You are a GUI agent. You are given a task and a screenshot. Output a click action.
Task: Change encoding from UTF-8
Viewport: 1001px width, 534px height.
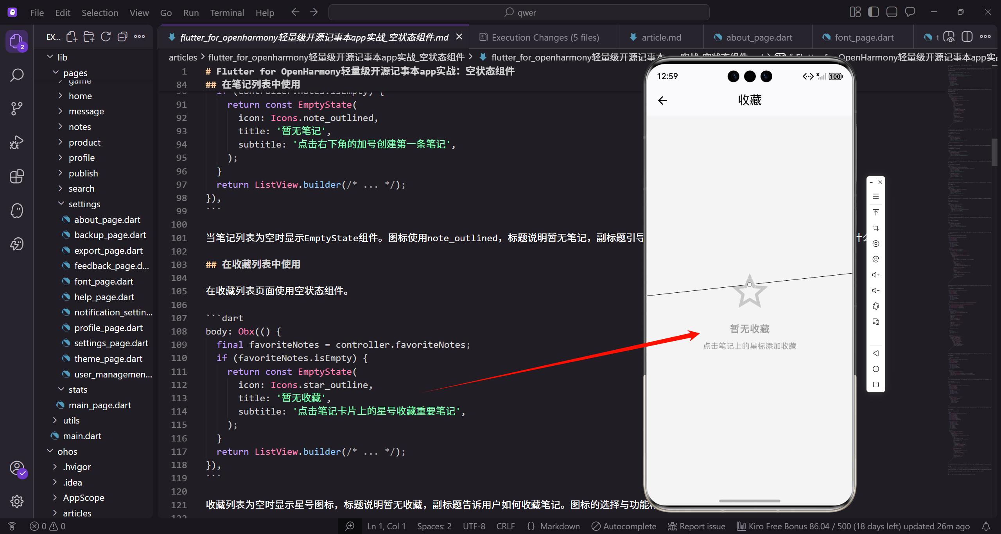tap(474, 526)
